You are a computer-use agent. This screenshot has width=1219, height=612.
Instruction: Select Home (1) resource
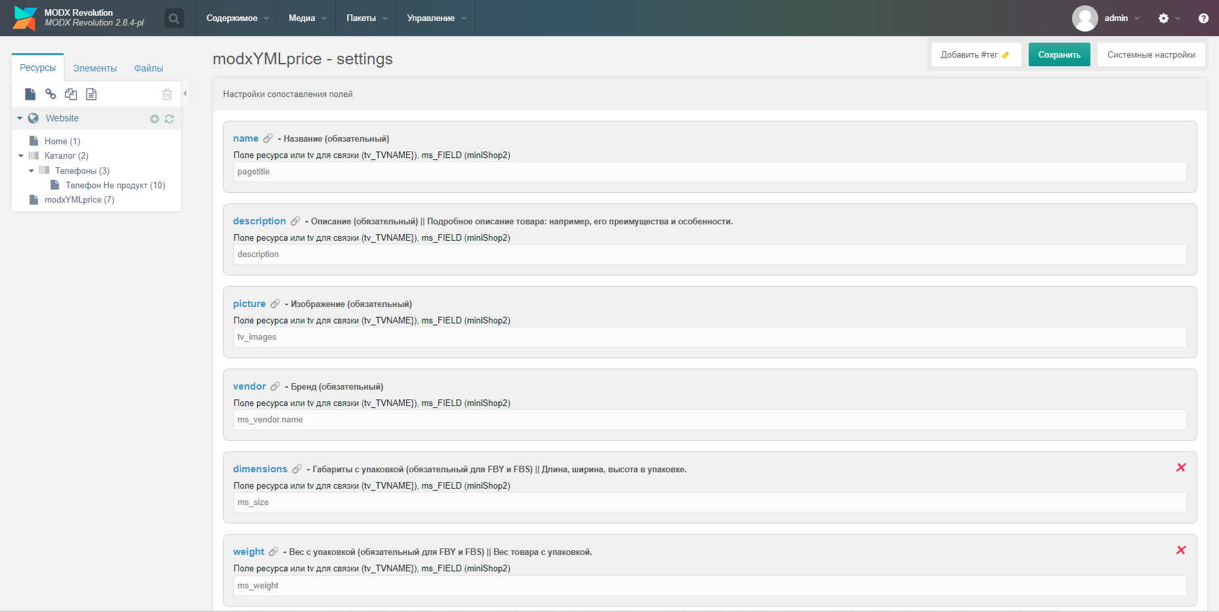tap(62, 141)
